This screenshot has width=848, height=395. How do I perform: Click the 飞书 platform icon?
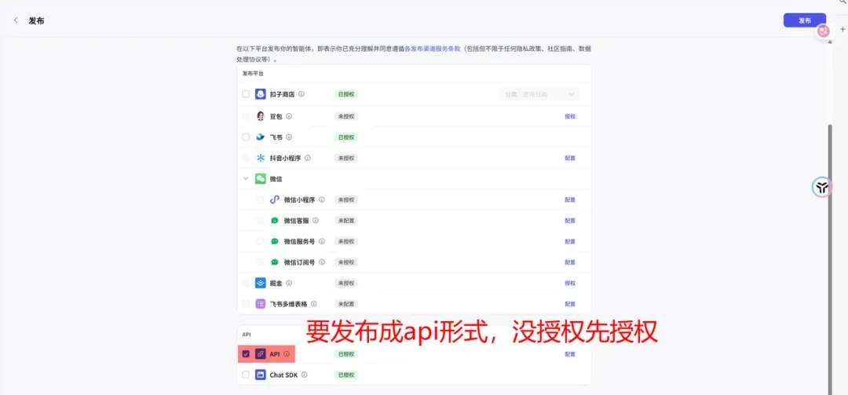260,137
